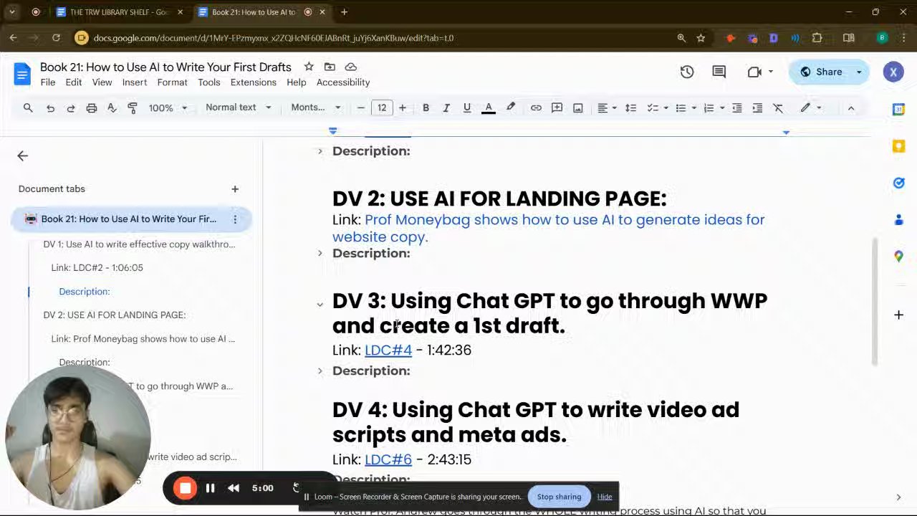The height and width of the screenshot is (516, 917).
Task: Open the Tools menu
Action: tap(209, 82)
